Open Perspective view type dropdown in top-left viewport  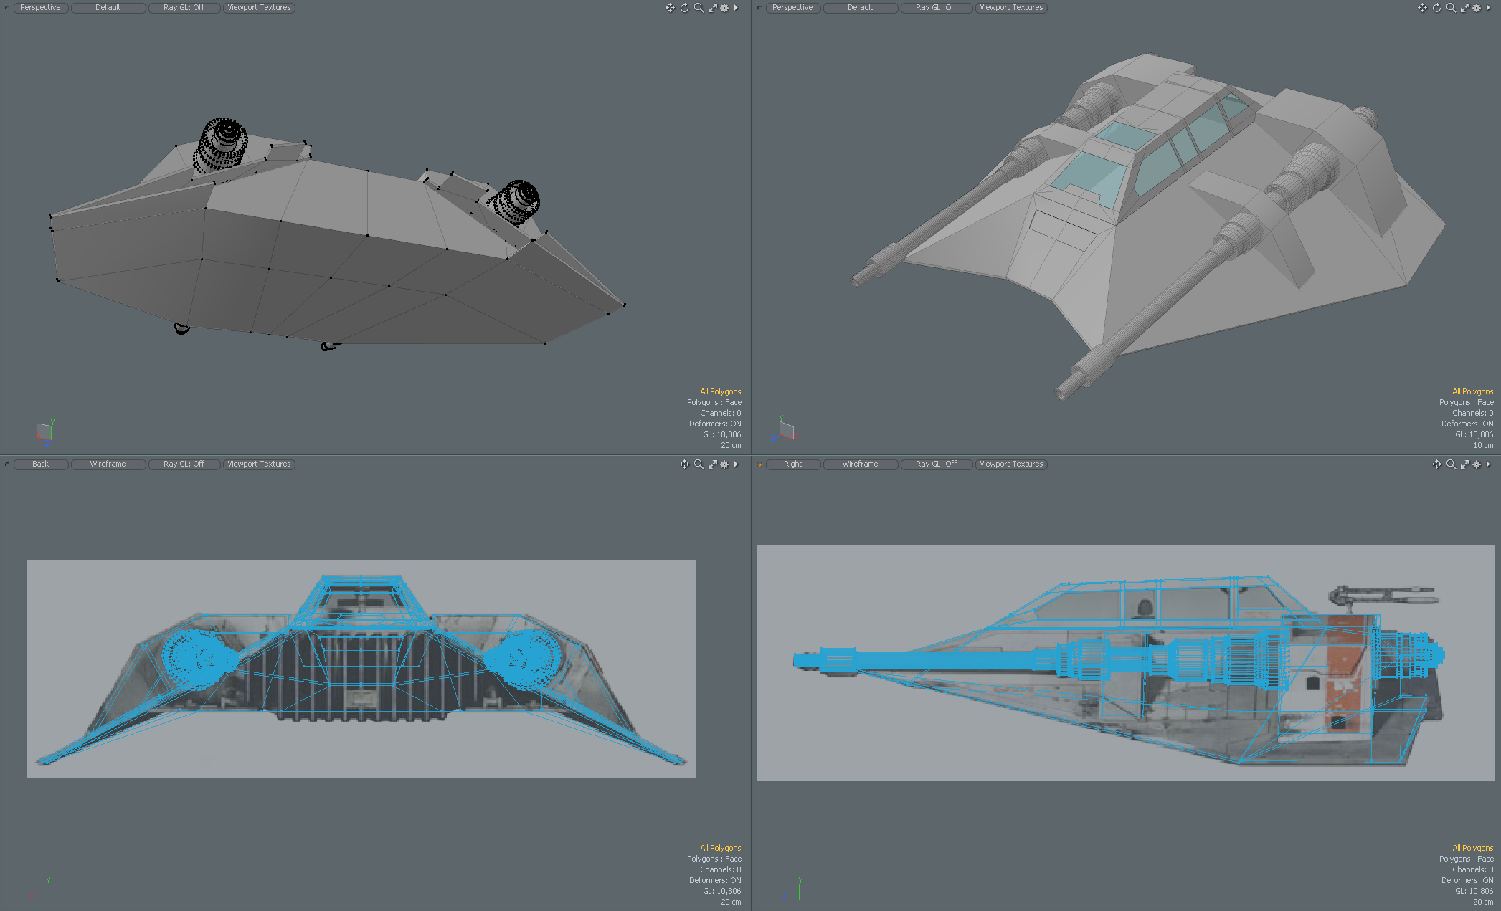tap(40, 8)
